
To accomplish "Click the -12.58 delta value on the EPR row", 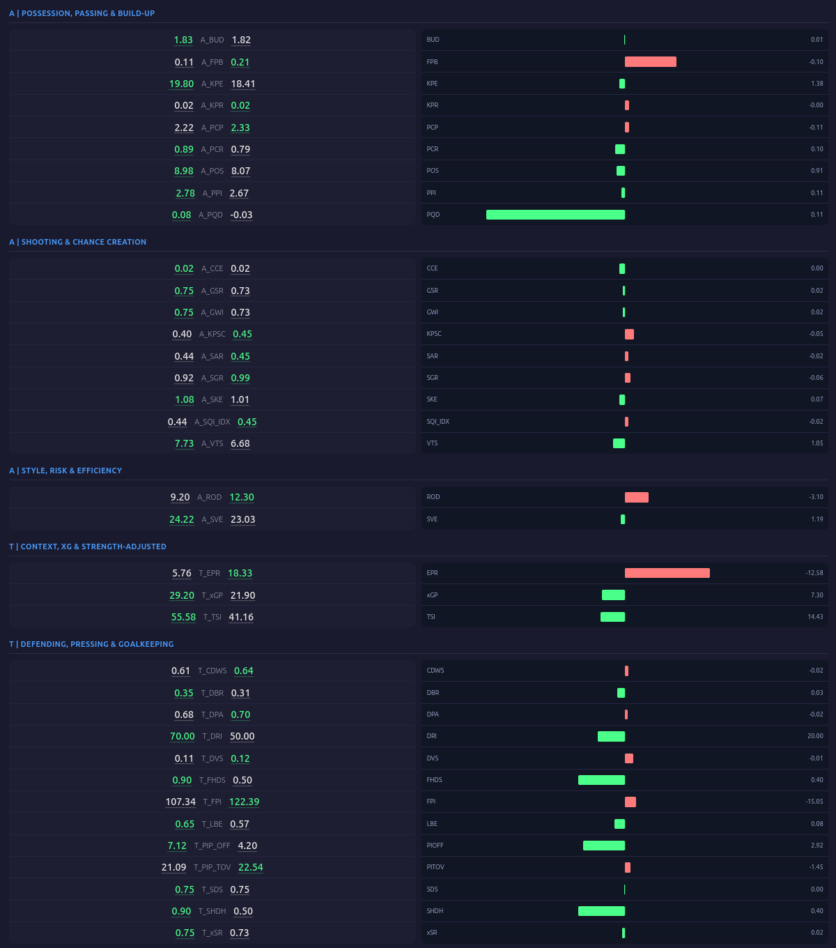I will click(814, 572).
